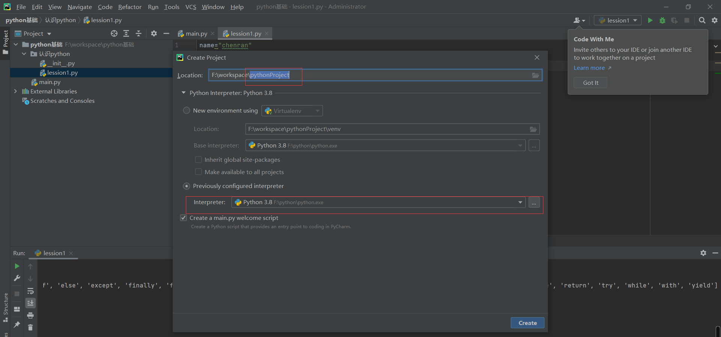This screenshot has width=721, height=337.
Task: Collapse the Python Interpreter section
Action: [184, 93]
